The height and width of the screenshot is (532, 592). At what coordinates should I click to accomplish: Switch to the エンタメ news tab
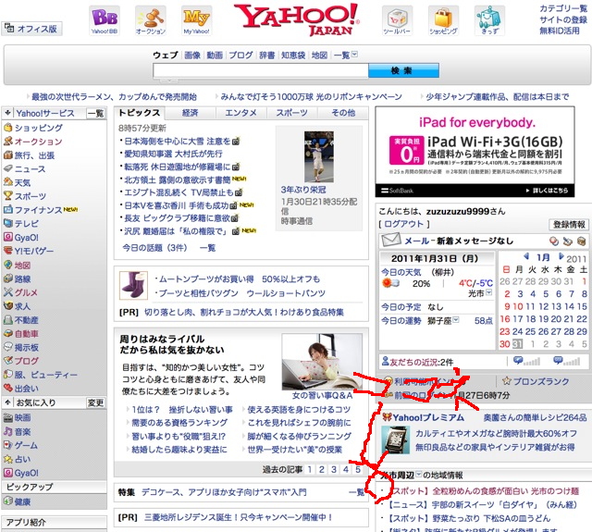(x=240, y=113)
